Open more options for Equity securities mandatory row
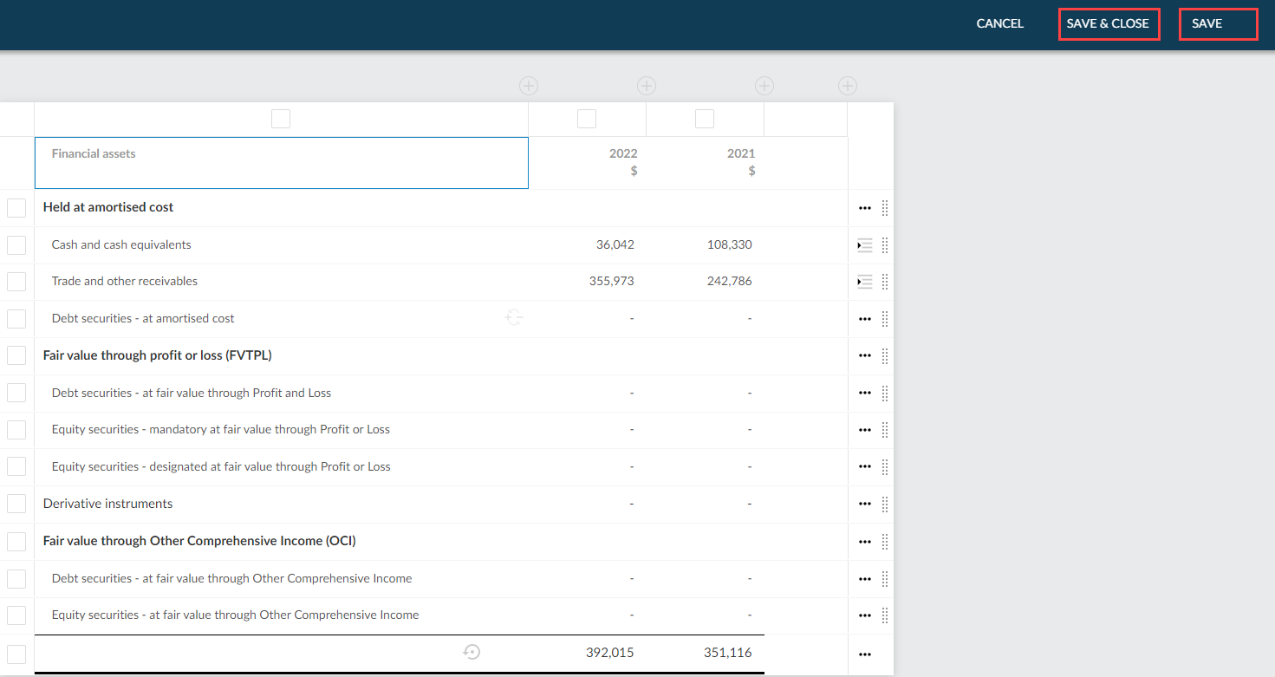 click(x=864, y=430)
